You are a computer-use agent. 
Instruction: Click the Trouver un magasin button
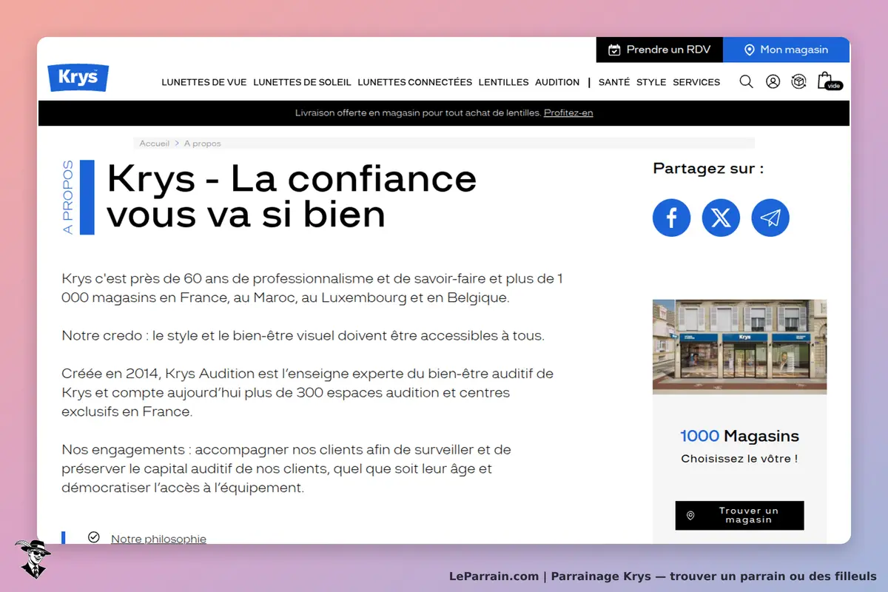pos(739,515)
